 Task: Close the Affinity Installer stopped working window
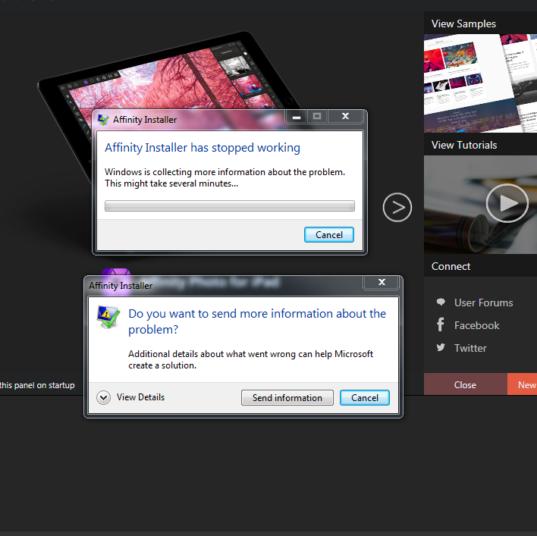point(345,116)
